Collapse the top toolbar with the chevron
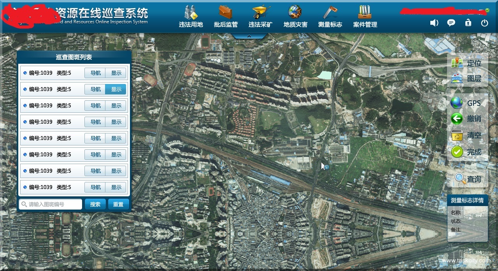This screenshot has height=271, width=498. 249,36
